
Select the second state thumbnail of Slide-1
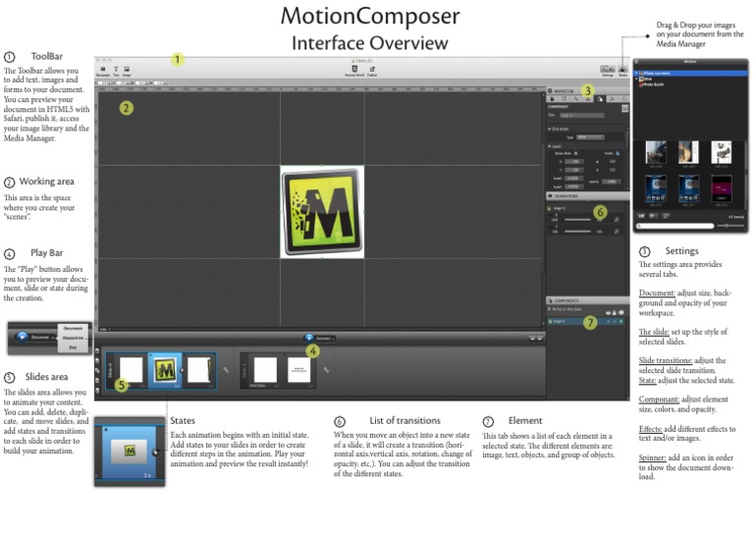[299, 370]
